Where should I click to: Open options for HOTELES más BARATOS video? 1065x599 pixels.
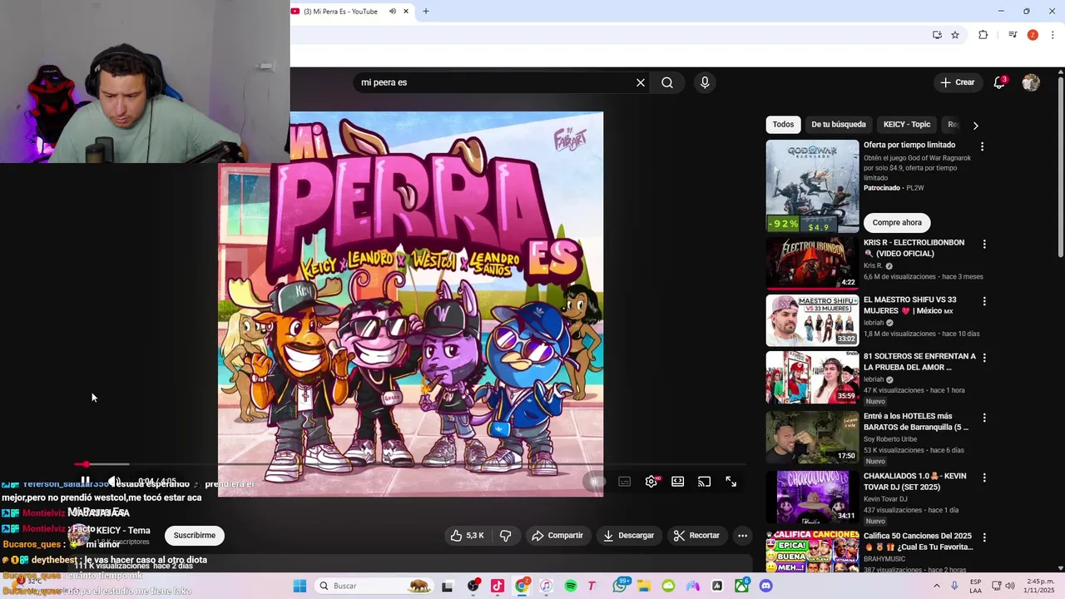coord(984,418)
